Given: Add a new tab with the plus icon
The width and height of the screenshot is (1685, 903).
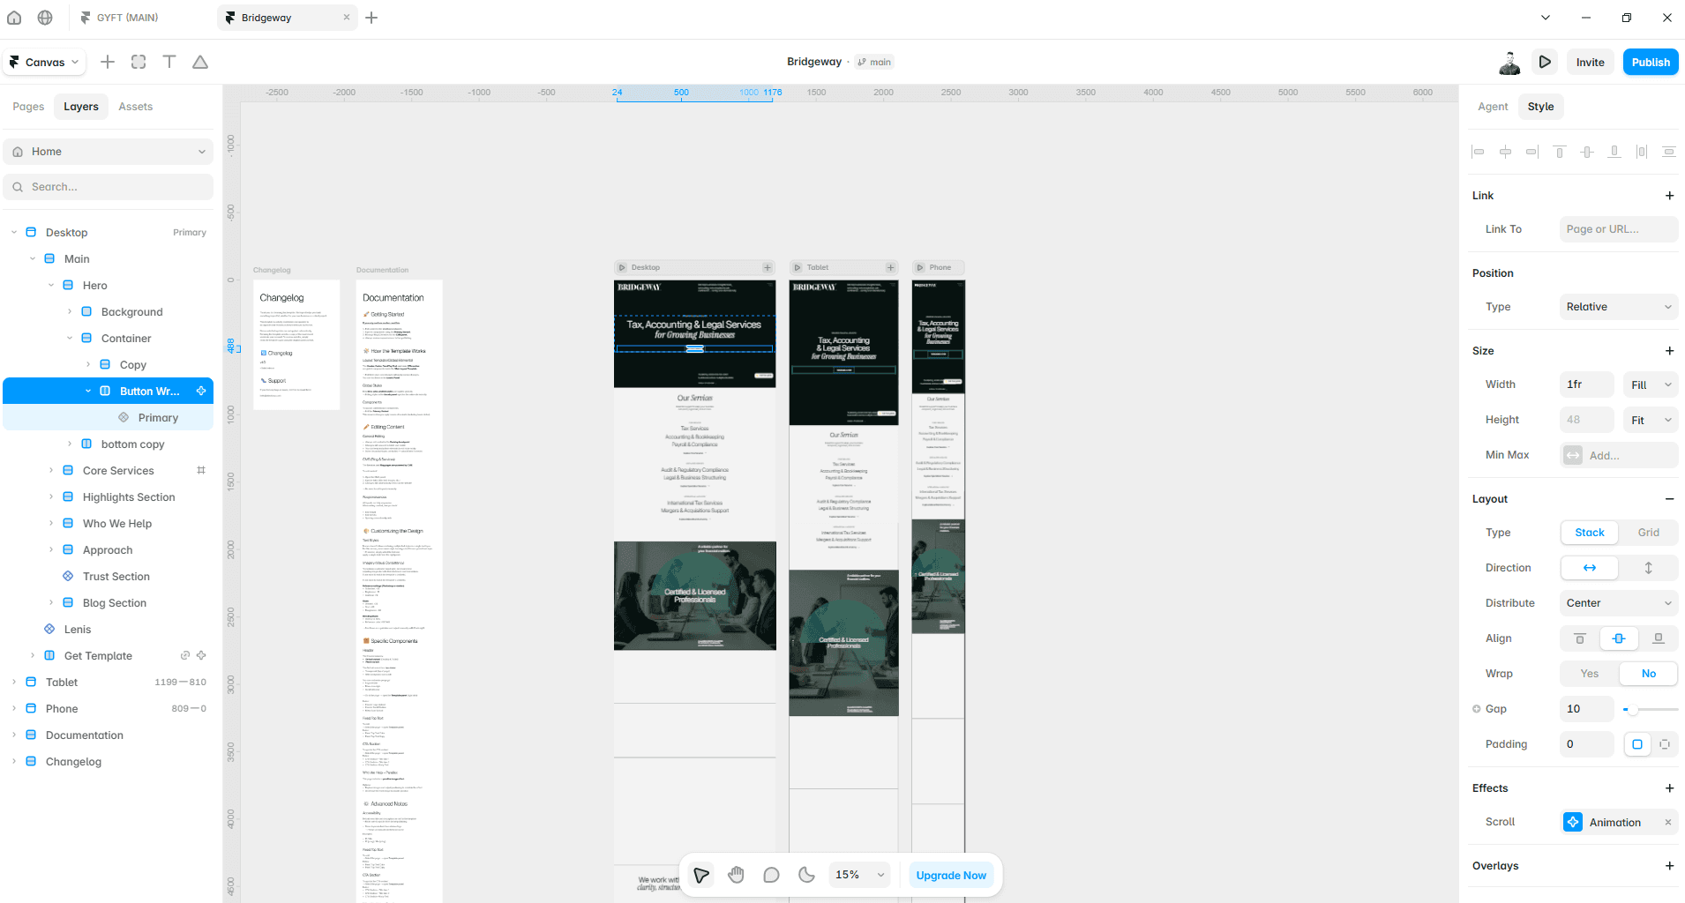Looking at the screenshot, I should (x=371, y=18).
